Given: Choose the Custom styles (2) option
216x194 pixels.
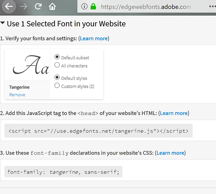Looking at the screenshot, I should click(57, 86).
